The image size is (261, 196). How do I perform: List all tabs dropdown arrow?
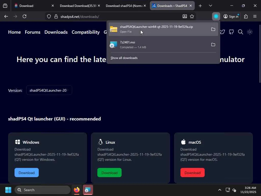click(x=210, y=6)
